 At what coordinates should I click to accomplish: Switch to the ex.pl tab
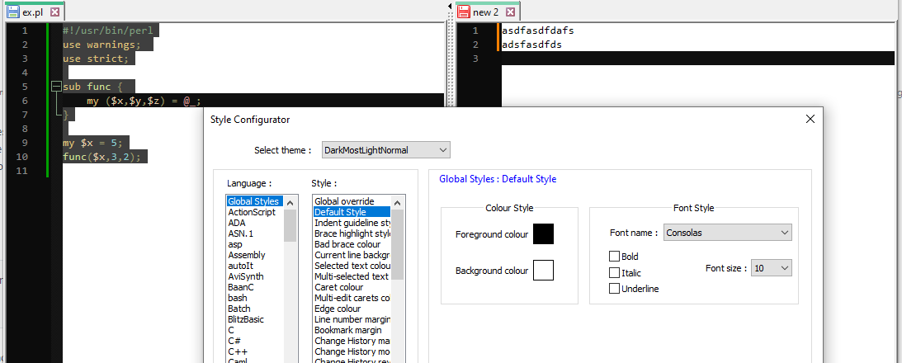tap(33, 12)
